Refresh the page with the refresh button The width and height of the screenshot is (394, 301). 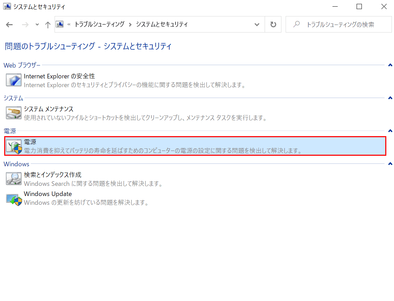click(x=273, y=24)
